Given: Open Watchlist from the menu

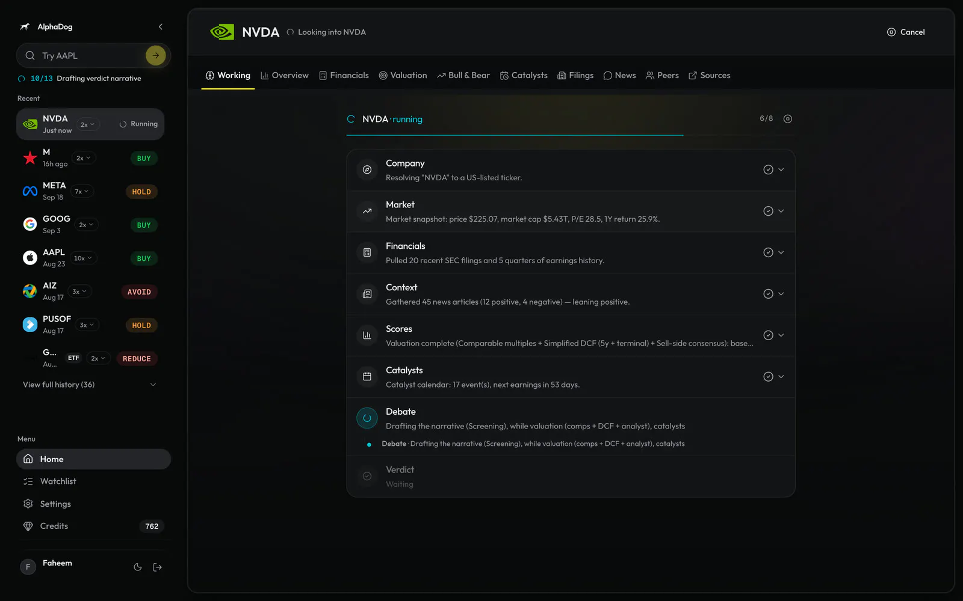Looking at the screenshot, I should pyautogui.click(x=93, y=481).
